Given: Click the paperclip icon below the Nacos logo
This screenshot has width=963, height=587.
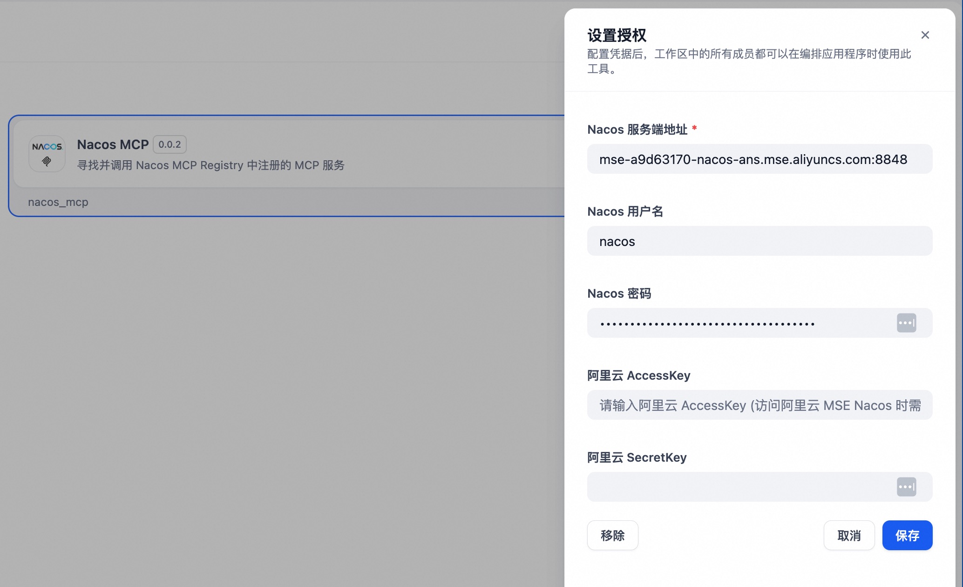Looking at the screenshot, I should [x=46, y=162].
